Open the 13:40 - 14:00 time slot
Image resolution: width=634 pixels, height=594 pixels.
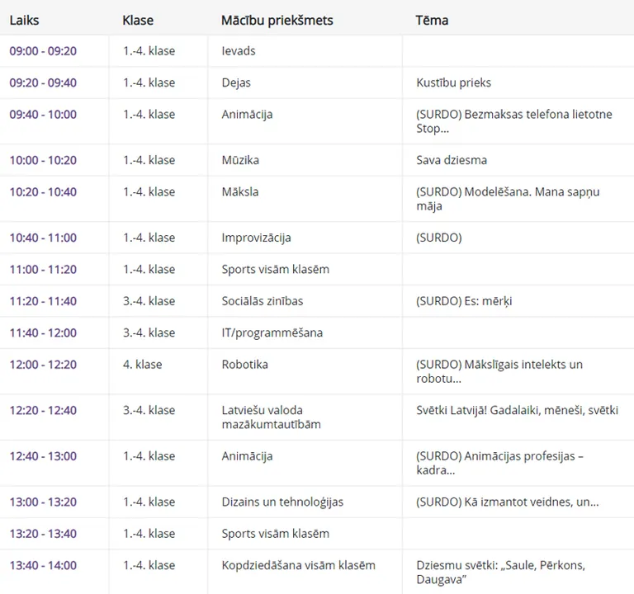[43, 565]
